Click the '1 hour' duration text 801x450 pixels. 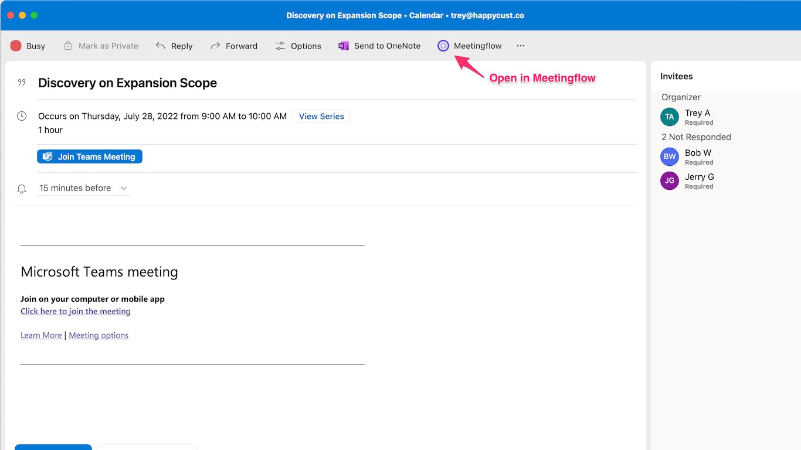pos(50,130)
